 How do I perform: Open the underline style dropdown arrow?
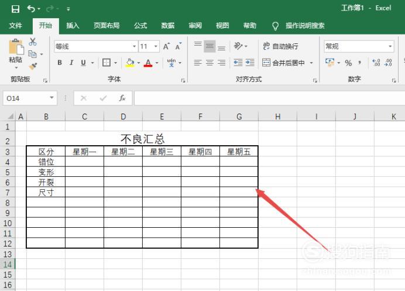pyautogui.click(x=92, y=63)
